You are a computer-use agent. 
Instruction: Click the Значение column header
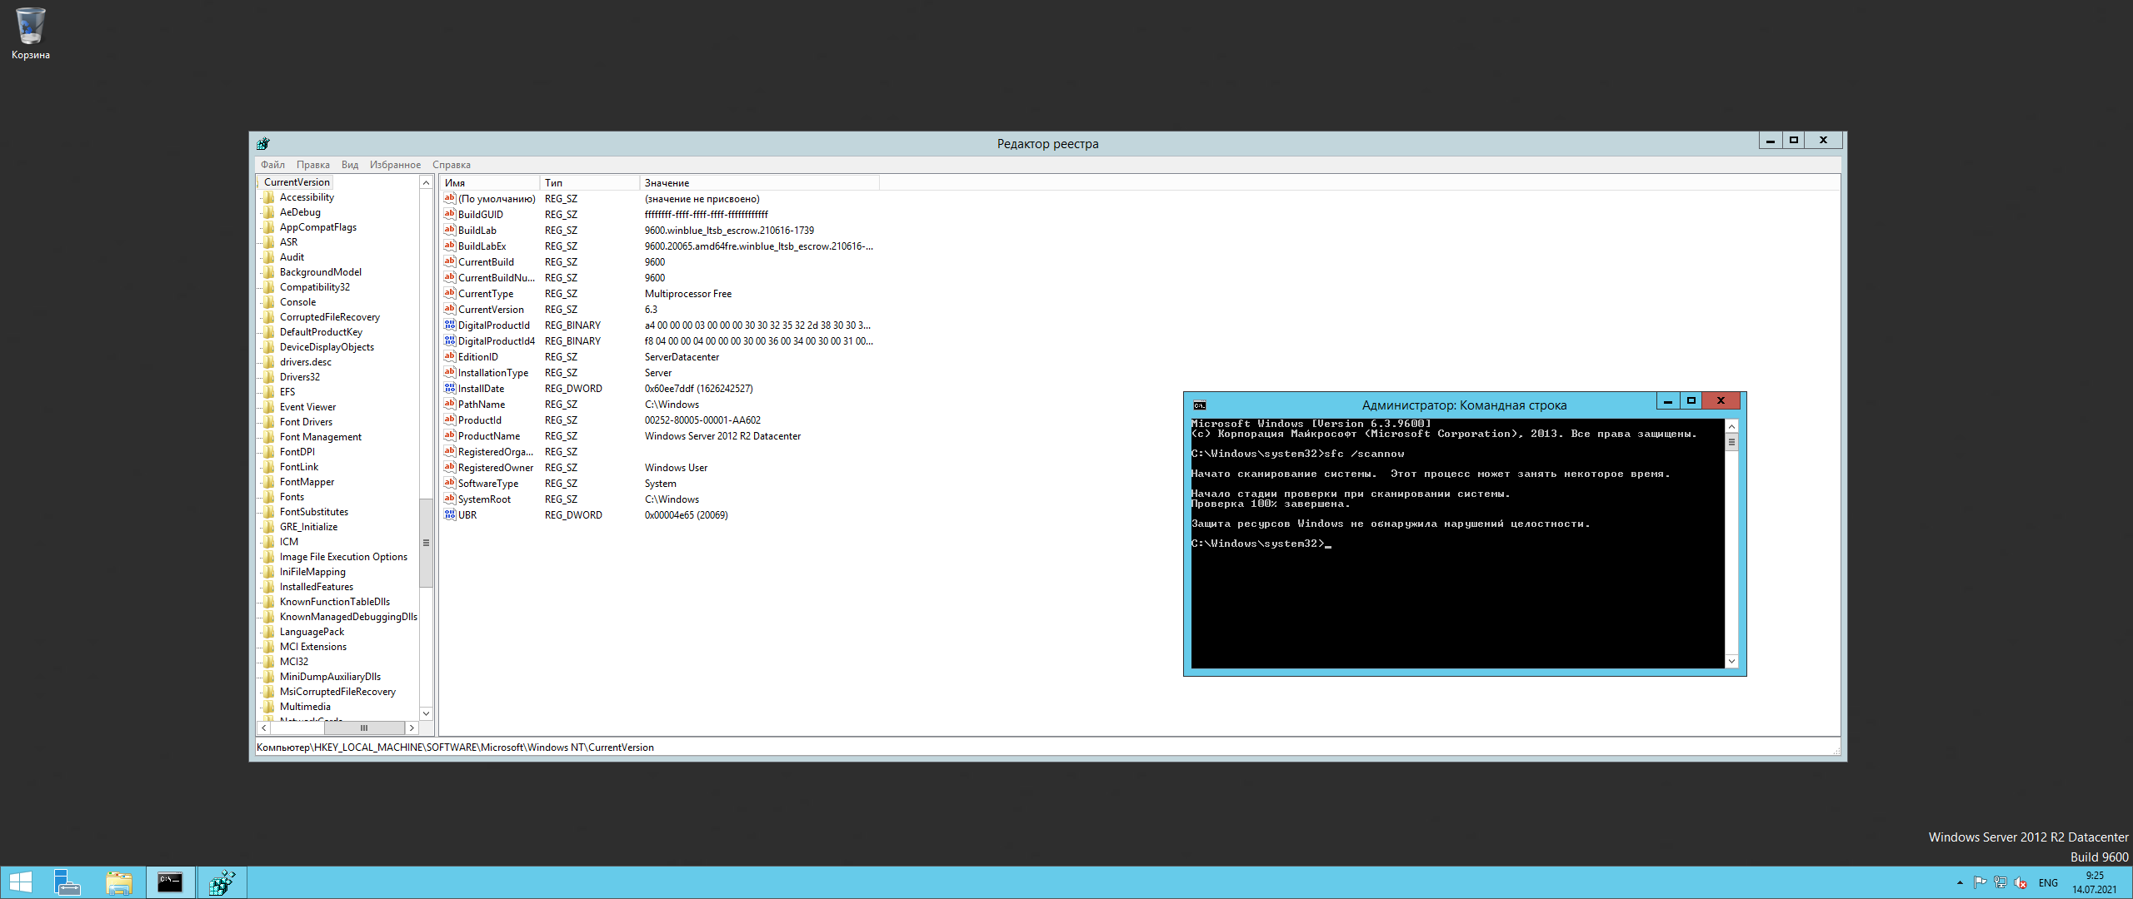click(x=759, y=183)
